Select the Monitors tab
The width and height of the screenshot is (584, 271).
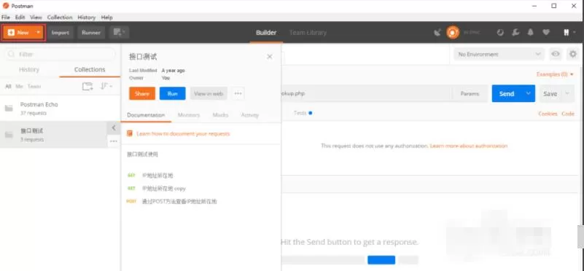pos(189,115)
